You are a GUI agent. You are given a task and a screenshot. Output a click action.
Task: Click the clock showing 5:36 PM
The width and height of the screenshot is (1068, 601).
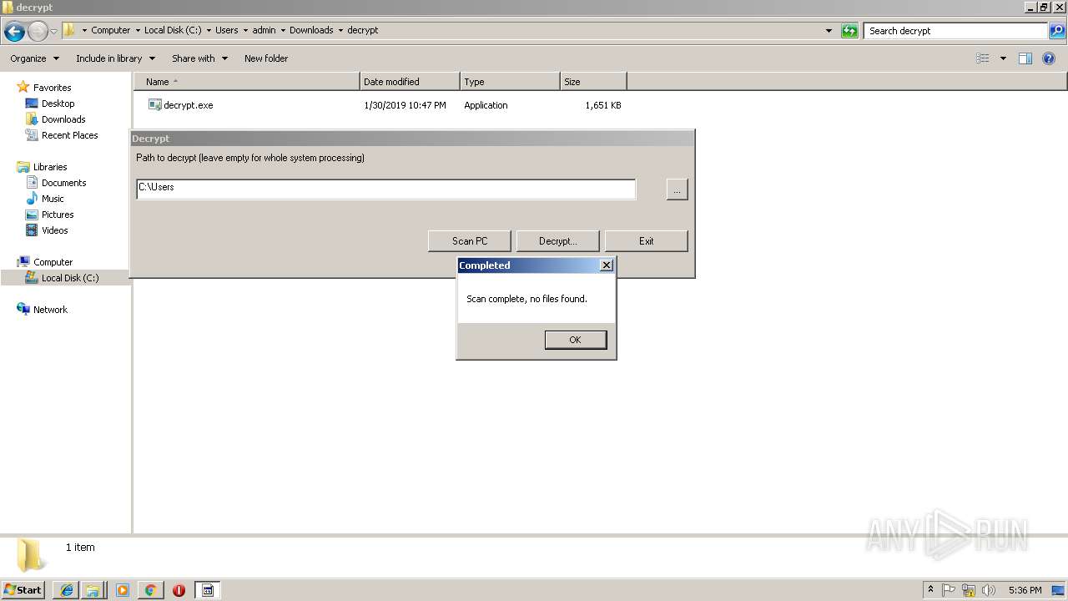click(1025, 590)
